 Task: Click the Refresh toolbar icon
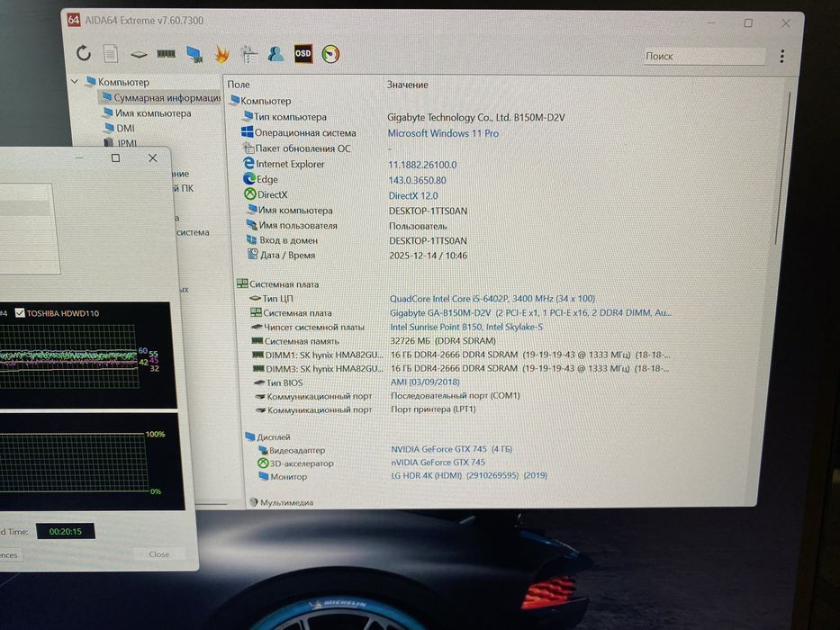click(x=83, y=53)
